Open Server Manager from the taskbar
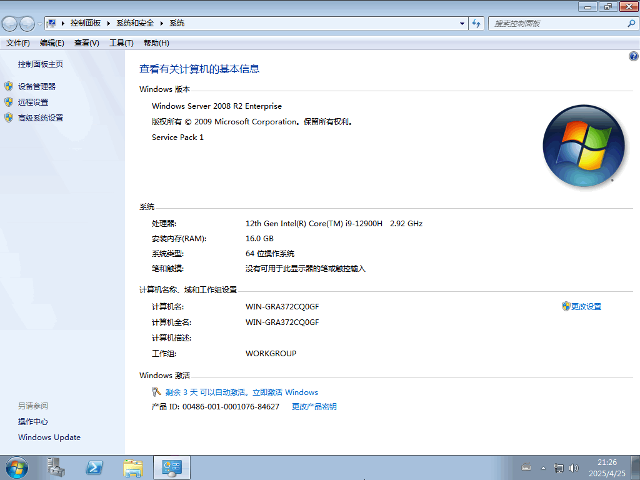The width and height of the screenshot is (640, 480). [x=55, y=467]
